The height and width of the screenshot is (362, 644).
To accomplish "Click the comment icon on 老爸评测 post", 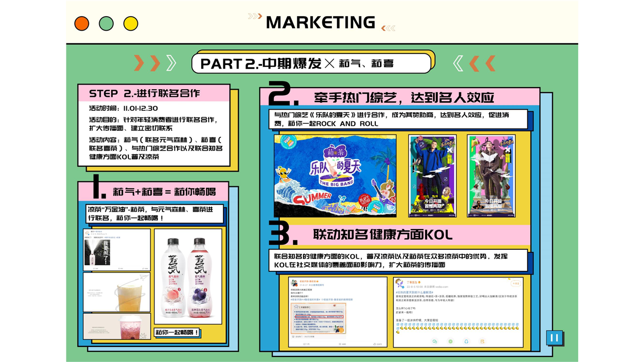I will coord(341,344).
